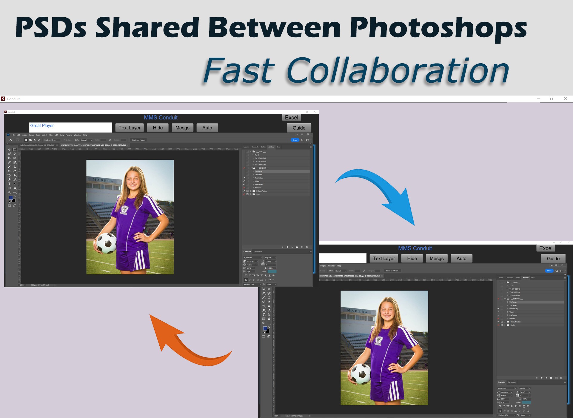The image size is (573, 418).
Task: Click Play action icon in lower window
Action: click(546, 378)
